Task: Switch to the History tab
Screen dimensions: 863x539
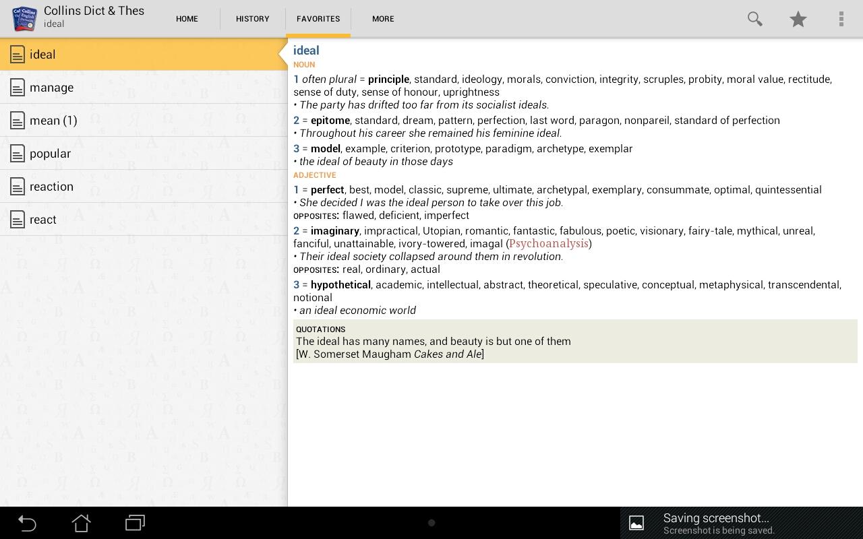Action: click(x=252, y=19)
